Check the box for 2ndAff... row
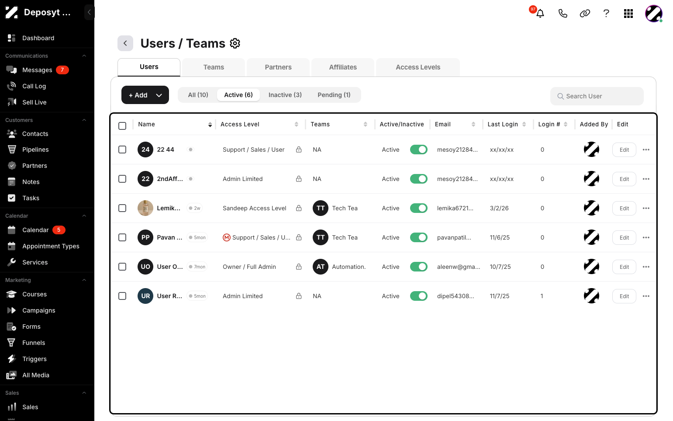This screenshot has height=421, width=673. (122, 179)
